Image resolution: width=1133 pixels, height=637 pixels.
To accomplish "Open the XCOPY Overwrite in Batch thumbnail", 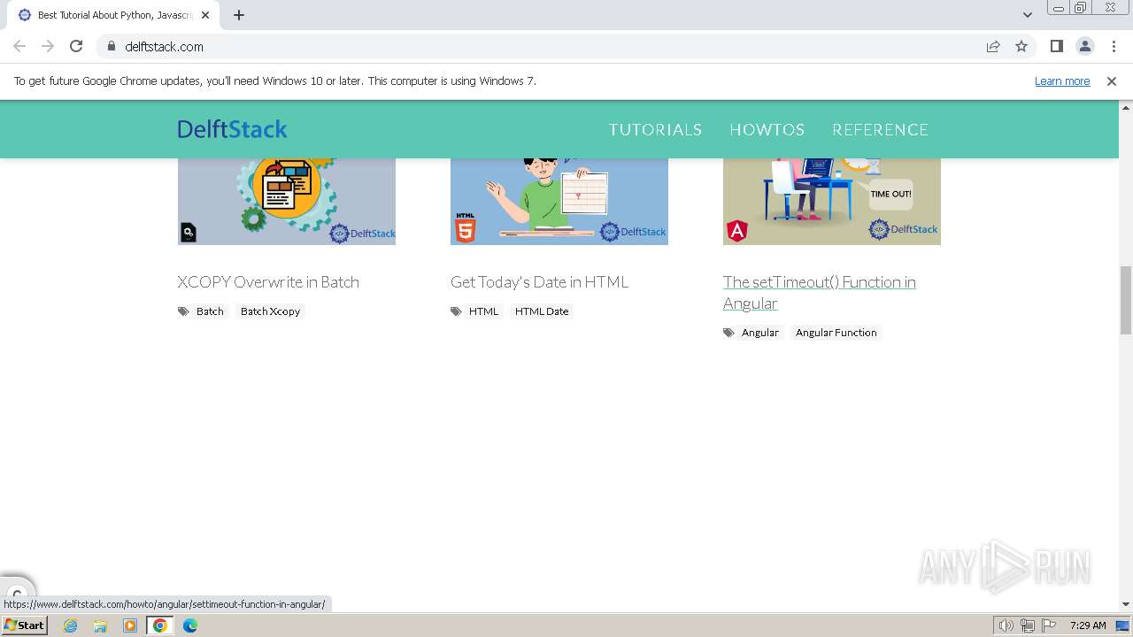I will 287,201.
